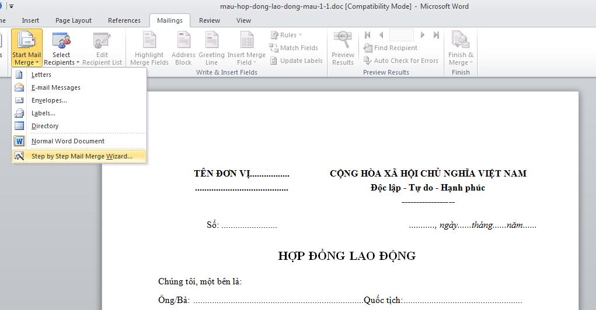Viewport: 596px width, 310px height.
Task: Choose Labels... menu entry
Action: click(79, 113)
